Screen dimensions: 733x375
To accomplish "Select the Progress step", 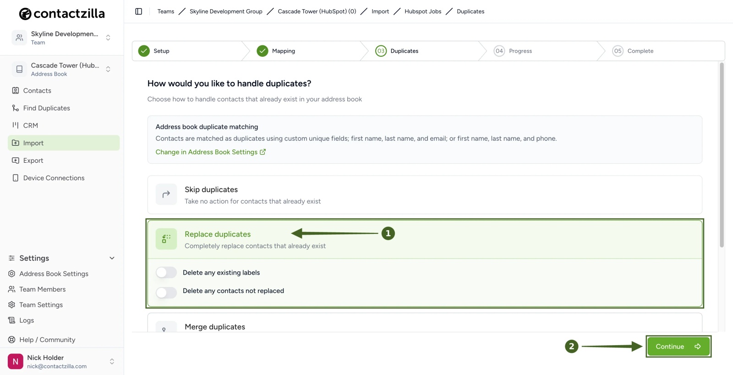I will click(513, 51).
